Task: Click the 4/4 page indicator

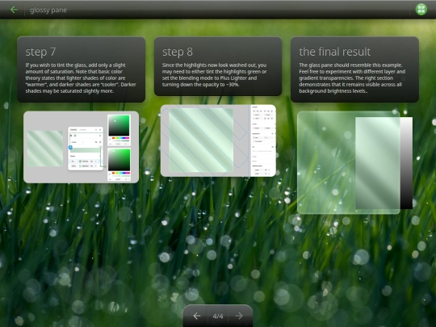Action: click(218, 317)
